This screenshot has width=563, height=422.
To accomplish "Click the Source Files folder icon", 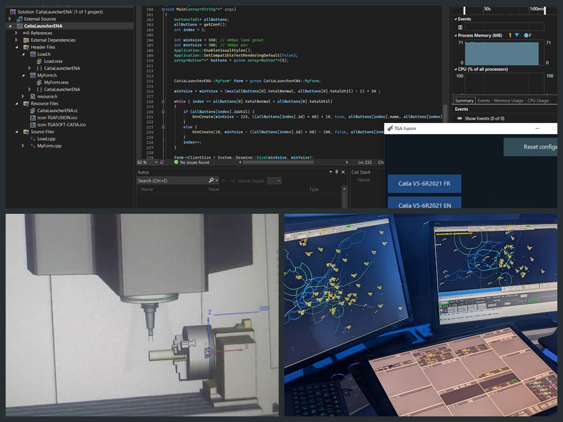I will (x=26, y=132).
